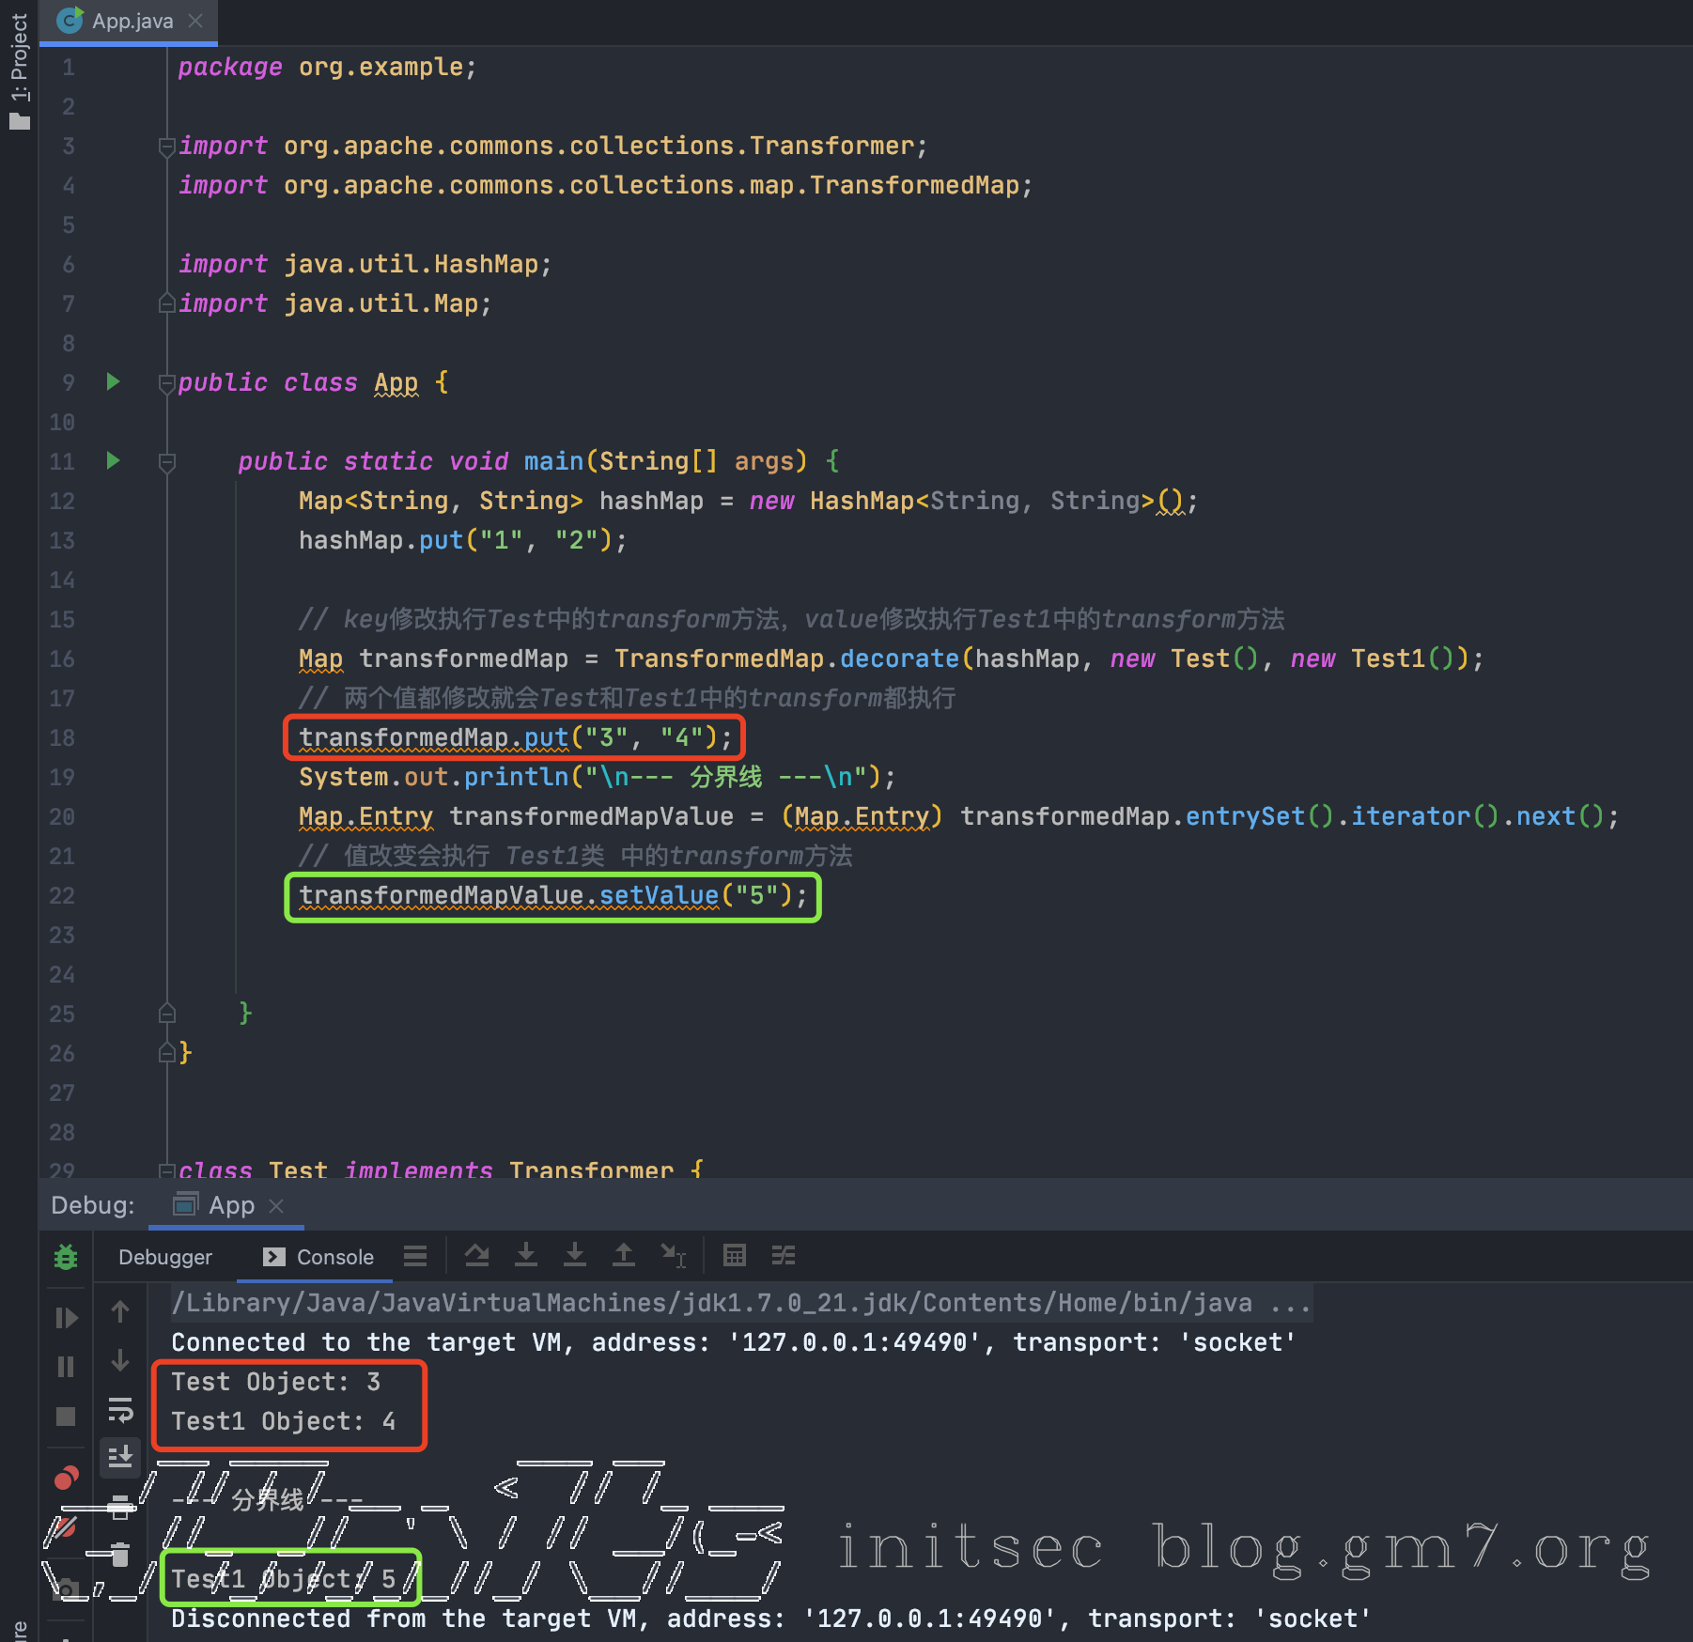Image resolution: width=1693 pixels, height=1642 pixels.
Task: Fold the import block on line 3
Action: 167,147
